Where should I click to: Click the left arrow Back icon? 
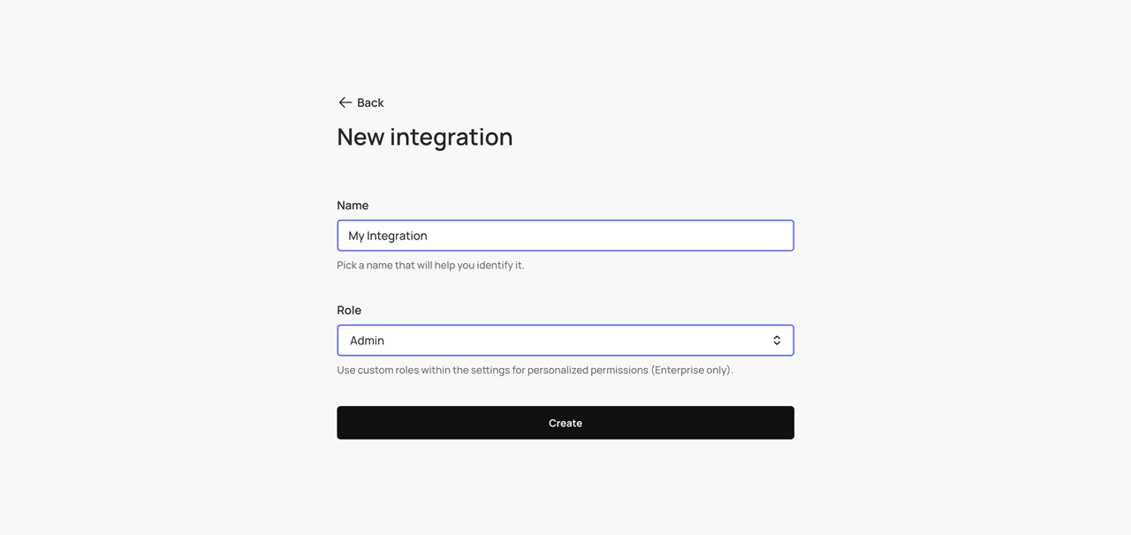pos(345,102)
